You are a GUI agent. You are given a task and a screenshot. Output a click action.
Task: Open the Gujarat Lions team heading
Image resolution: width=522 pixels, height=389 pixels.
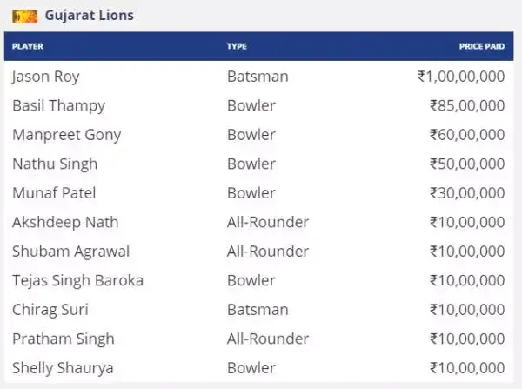[90, 16]
